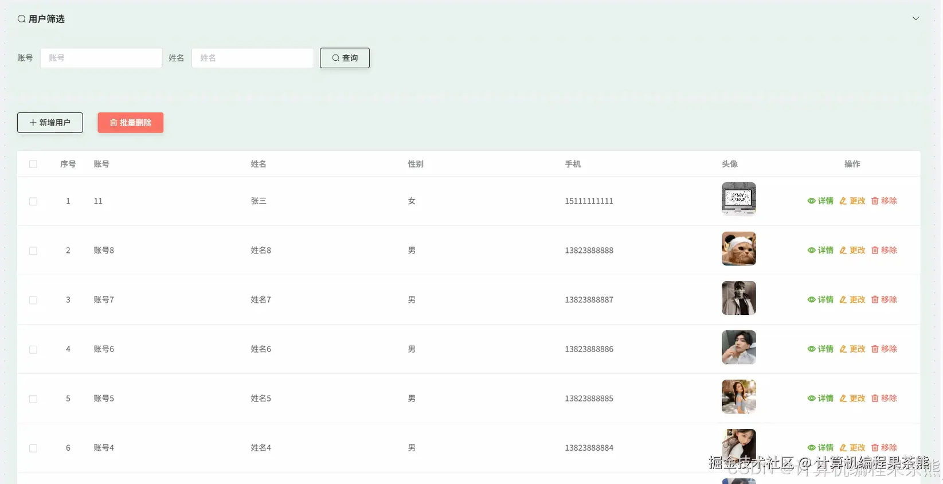Image resolution: width=943 pixels, height=484 pixels.
Task: Click account cell 账号5
Action: (x=104, y=399)
